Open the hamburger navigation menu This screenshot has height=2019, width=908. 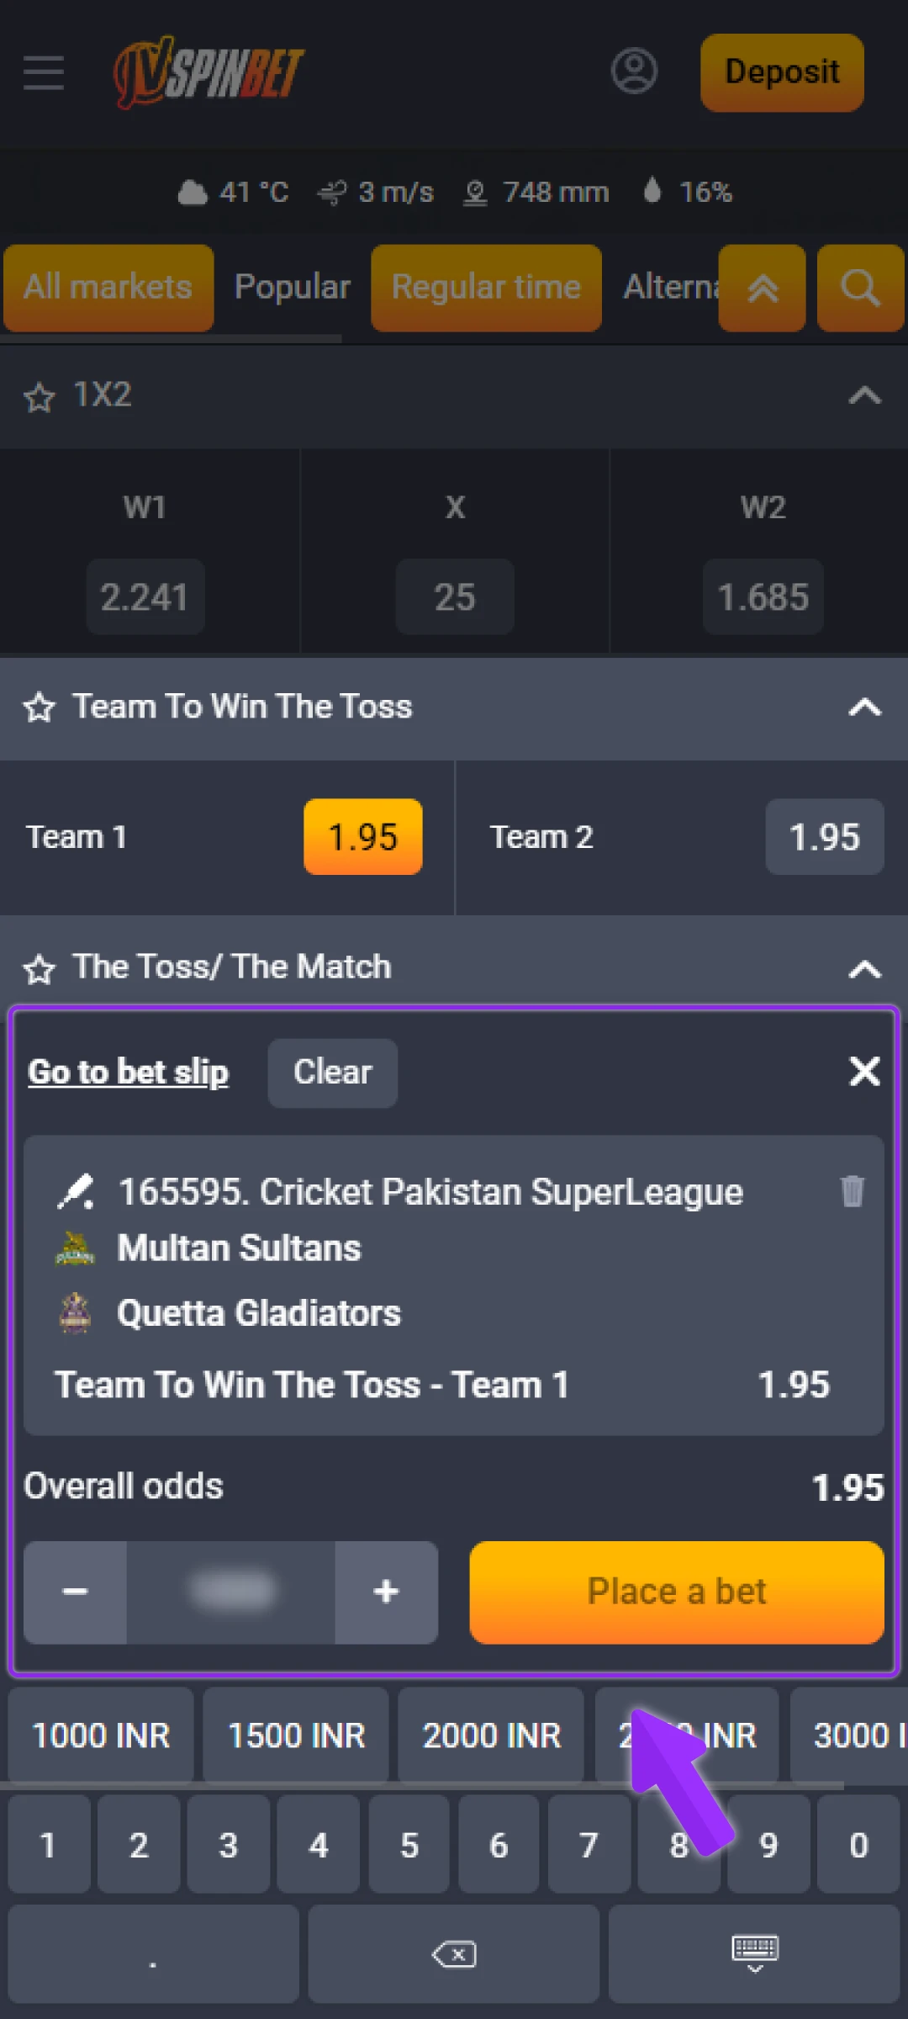(x=44, y=73)
